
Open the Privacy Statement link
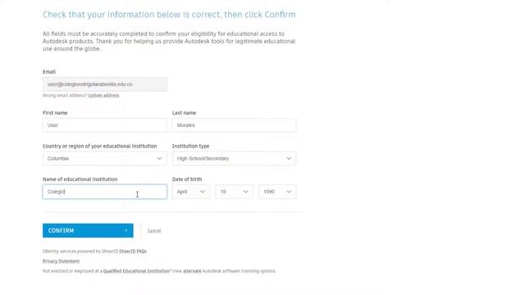(x=61, y=261)
